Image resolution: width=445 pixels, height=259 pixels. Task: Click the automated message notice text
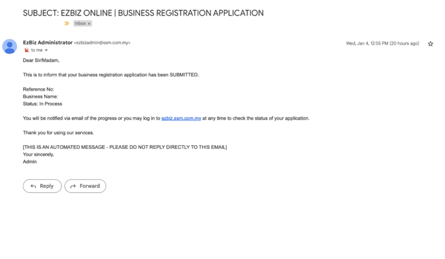[x=124, y=147]
